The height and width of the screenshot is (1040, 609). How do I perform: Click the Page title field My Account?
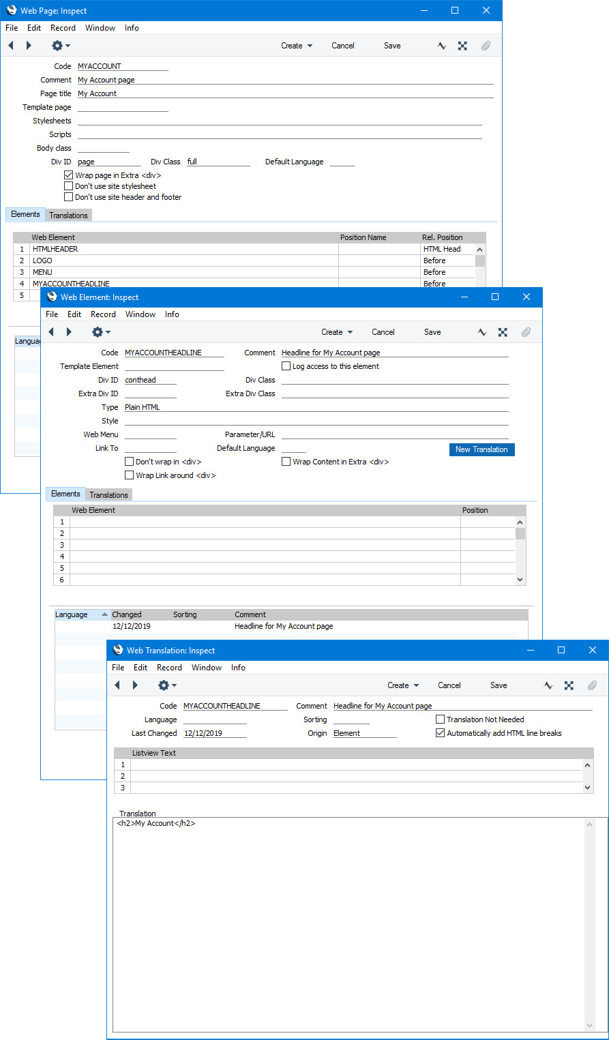285,93
